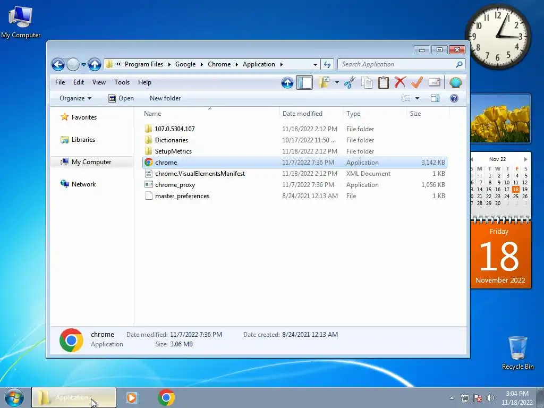The width and height of the screenshot is (544, 408).
Task: Navigate to Chrome in the breadcrumb
Action: click(x=219, y=64)
